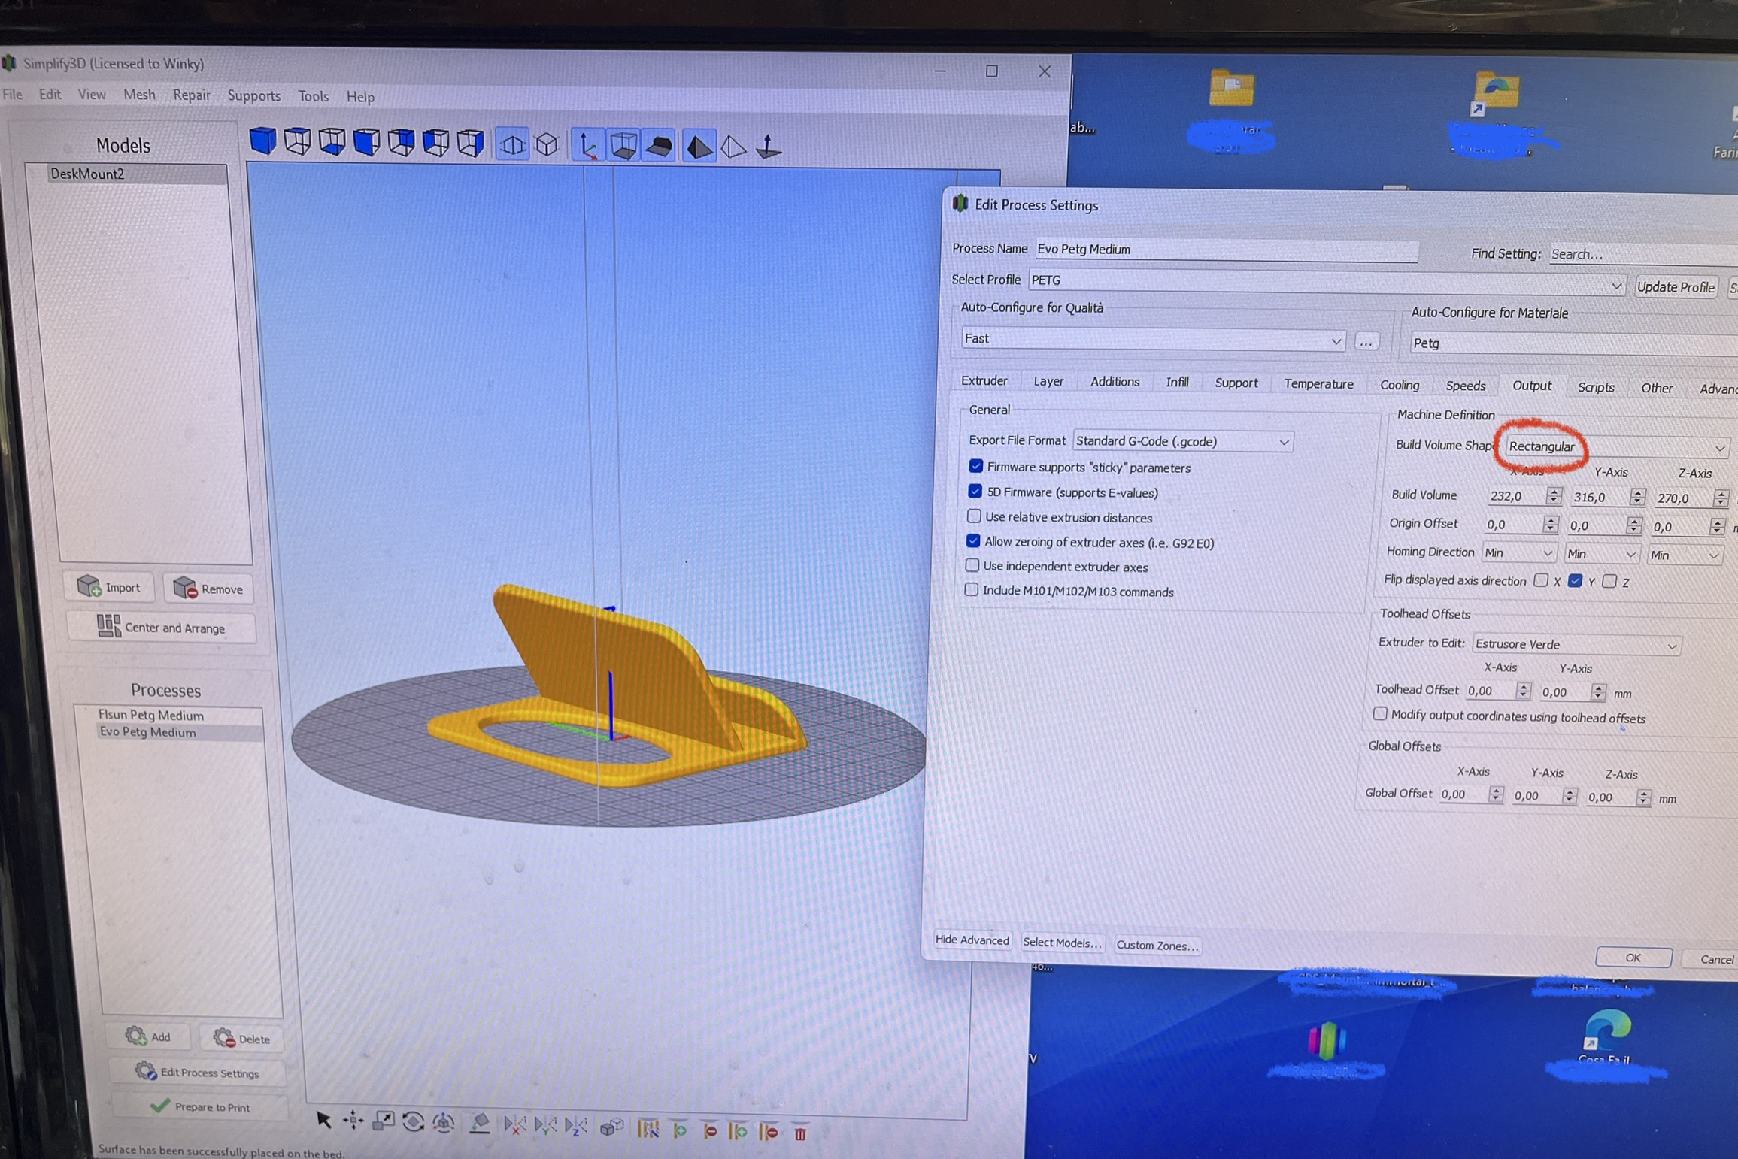Uncheck flip displayed axis direction Y

[x=1575, y=581]
